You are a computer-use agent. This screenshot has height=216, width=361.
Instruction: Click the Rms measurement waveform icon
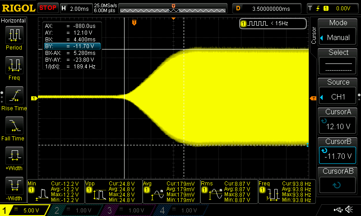tap(215, 195)
